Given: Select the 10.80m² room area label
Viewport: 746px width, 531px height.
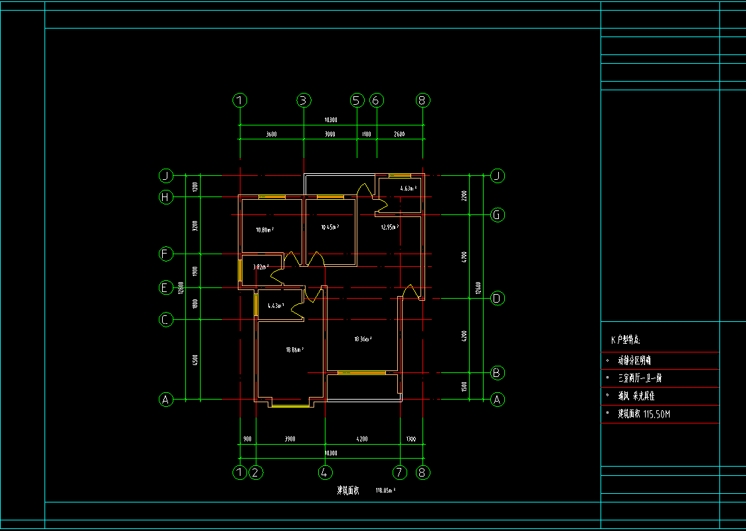Looking at the screenshot, I should (x=265, y=230).
